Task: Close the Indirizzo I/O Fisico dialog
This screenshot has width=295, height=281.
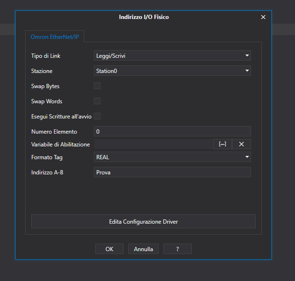Action: pyautogui.click(x=263, y=17)
